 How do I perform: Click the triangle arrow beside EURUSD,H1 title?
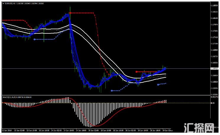point(3,4)
